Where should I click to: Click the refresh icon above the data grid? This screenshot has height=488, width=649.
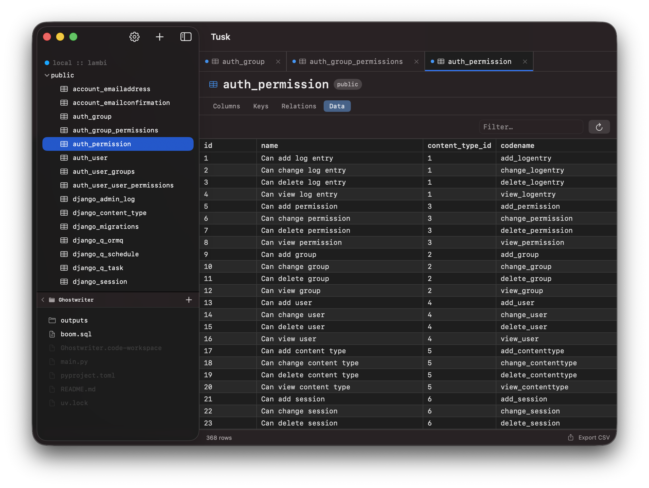(599, 127)
